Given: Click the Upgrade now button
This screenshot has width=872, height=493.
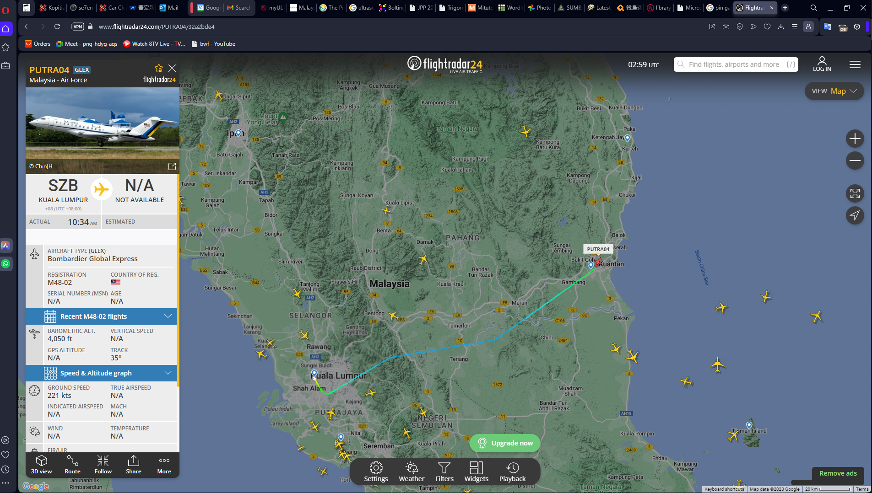Looking at the screenshot, I should coord(505,443).
